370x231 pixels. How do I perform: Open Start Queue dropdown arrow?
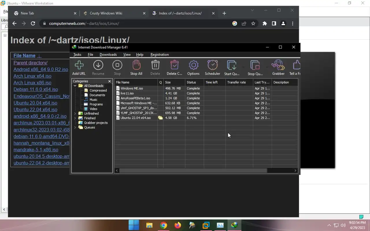[243, 67]
